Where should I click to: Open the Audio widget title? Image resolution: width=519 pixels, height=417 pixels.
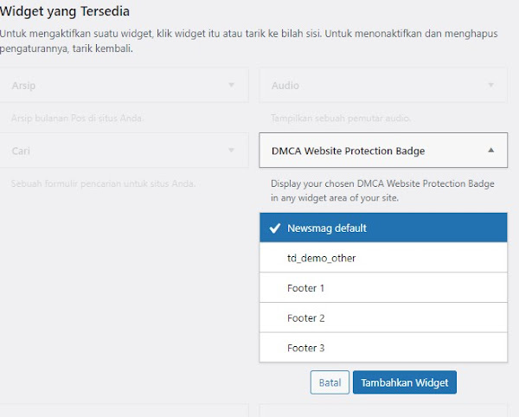click(x=285, y=86)
